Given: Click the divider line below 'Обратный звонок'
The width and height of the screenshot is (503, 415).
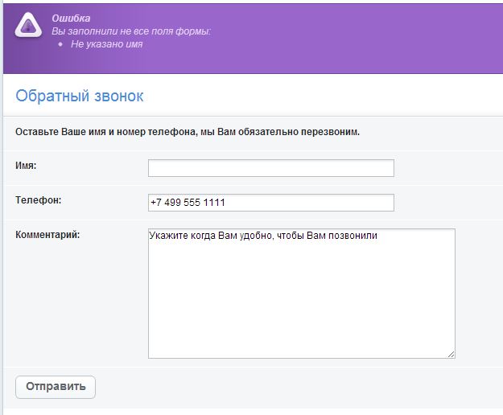Looking at the screenshot, I should (x=253, y=117).
